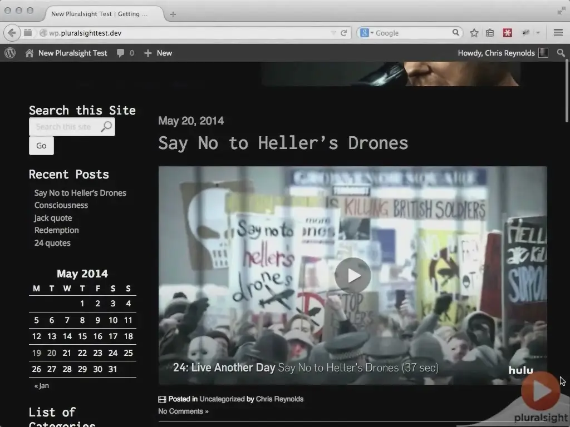This screenshot has width=570, height=427.
Task: Click the browser back arrow button
Action: (x=12, y=33)
